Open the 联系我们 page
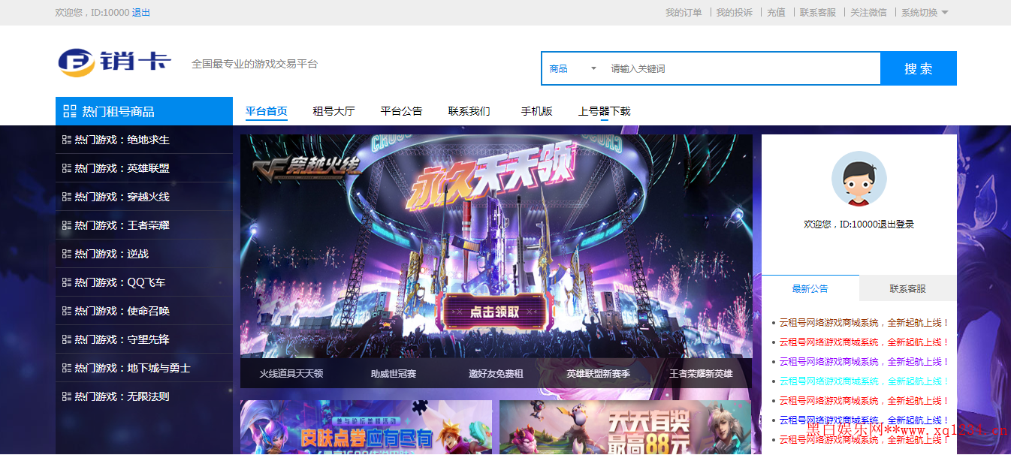The width and height of the screenshot is (1011, 455). (x=469, y=111)
